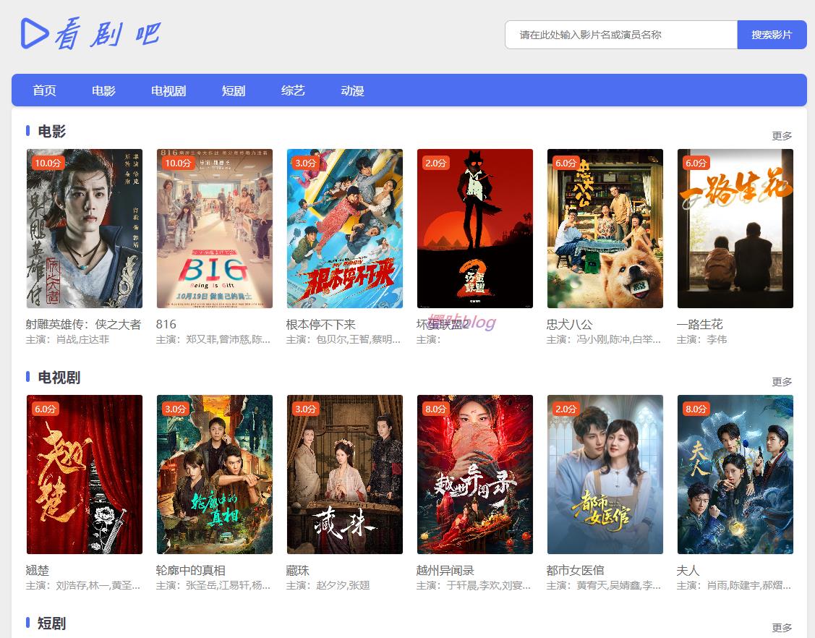
Task: Click the 2.0分 badge on 都市女医倌
Action: click(x=566, y=409)
